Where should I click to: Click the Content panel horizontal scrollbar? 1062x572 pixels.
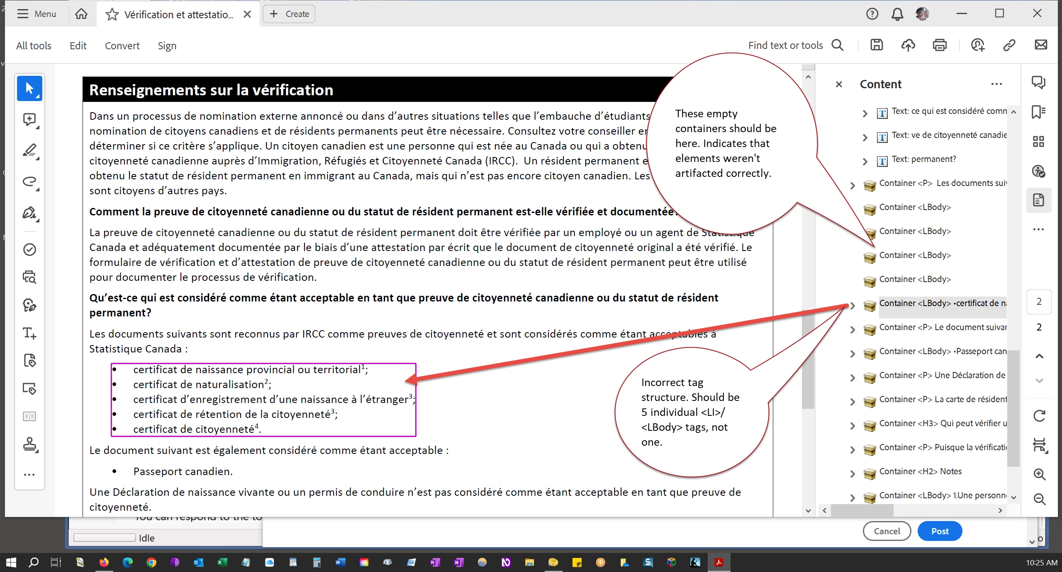click(x=862, y=510)
